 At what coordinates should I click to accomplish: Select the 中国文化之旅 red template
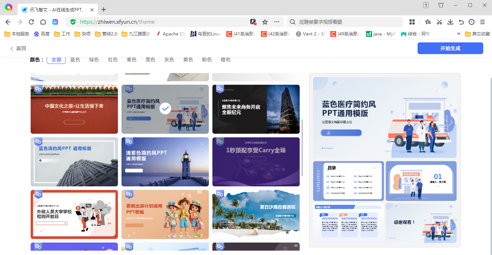pyautogui.click(x=74, y=109)
